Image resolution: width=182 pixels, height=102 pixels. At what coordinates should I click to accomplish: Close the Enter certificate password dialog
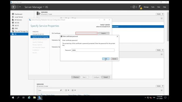117,37
